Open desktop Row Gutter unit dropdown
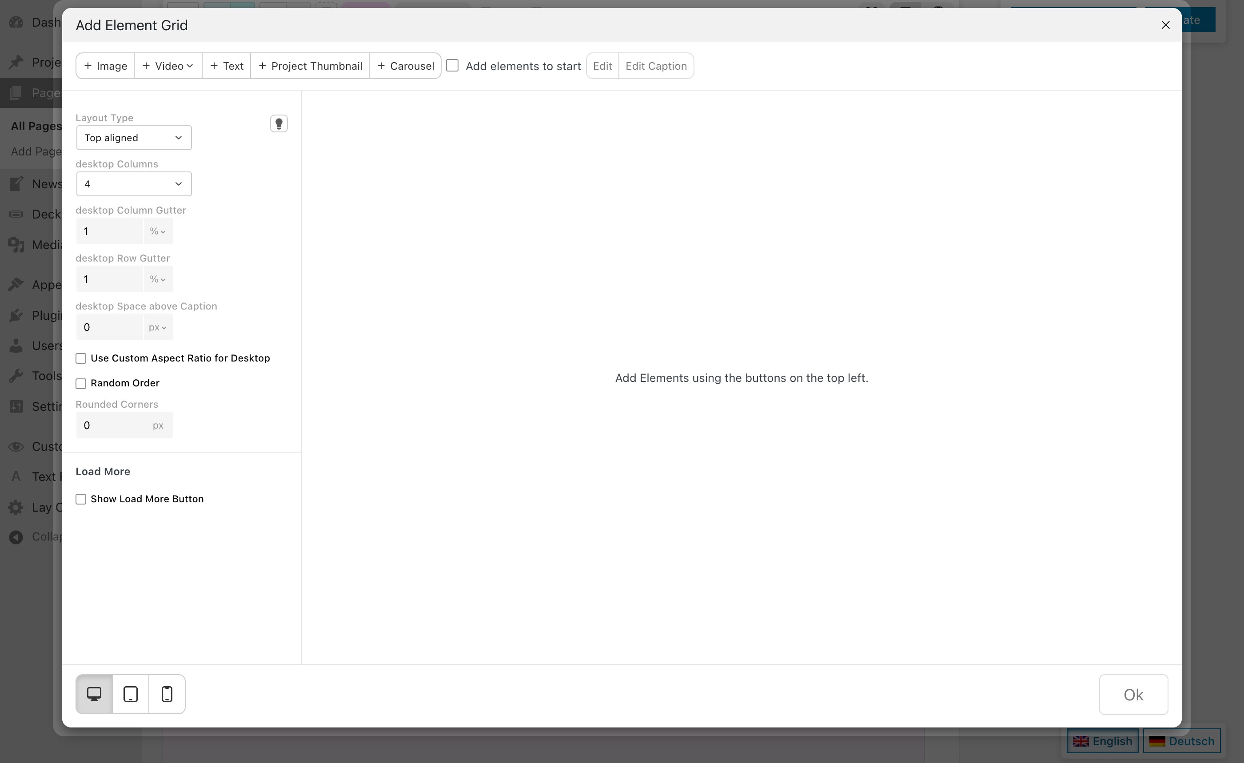This screenshot has height=763, width=1244. coord(158,279)
